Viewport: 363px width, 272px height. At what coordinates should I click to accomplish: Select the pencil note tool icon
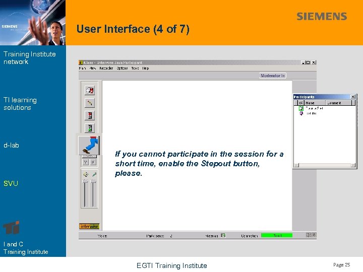click(x=90, y=103)
